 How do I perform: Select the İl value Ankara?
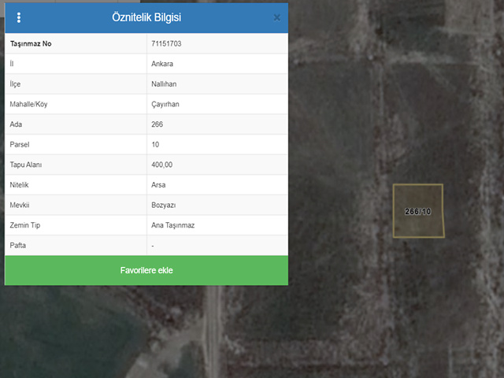coord(163,64)
